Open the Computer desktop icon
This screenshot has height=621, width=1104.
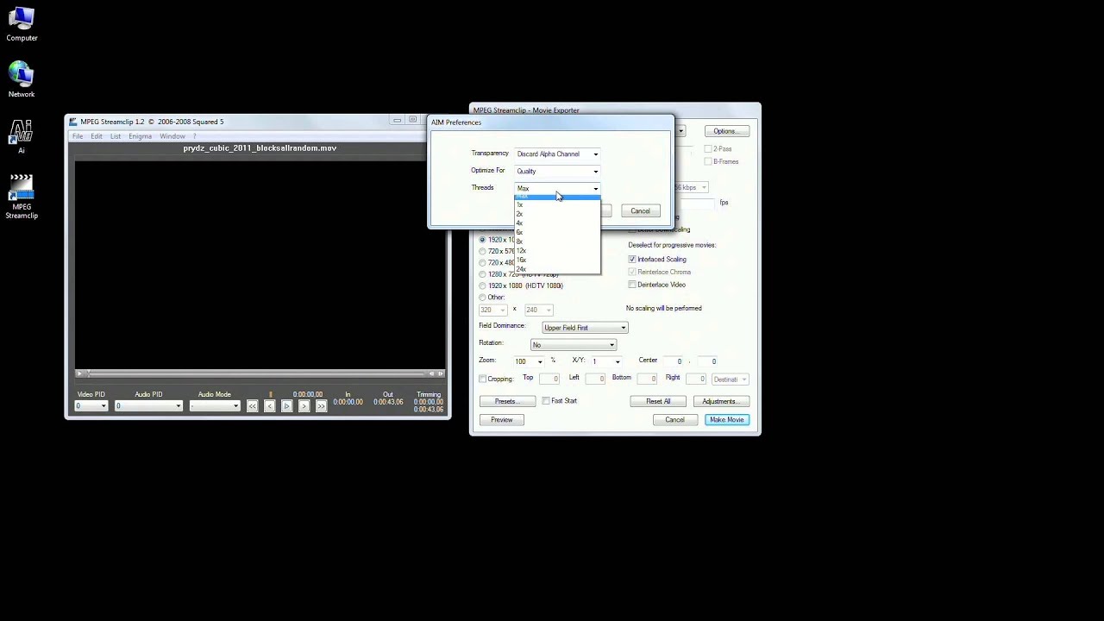[x=22, y=24]
